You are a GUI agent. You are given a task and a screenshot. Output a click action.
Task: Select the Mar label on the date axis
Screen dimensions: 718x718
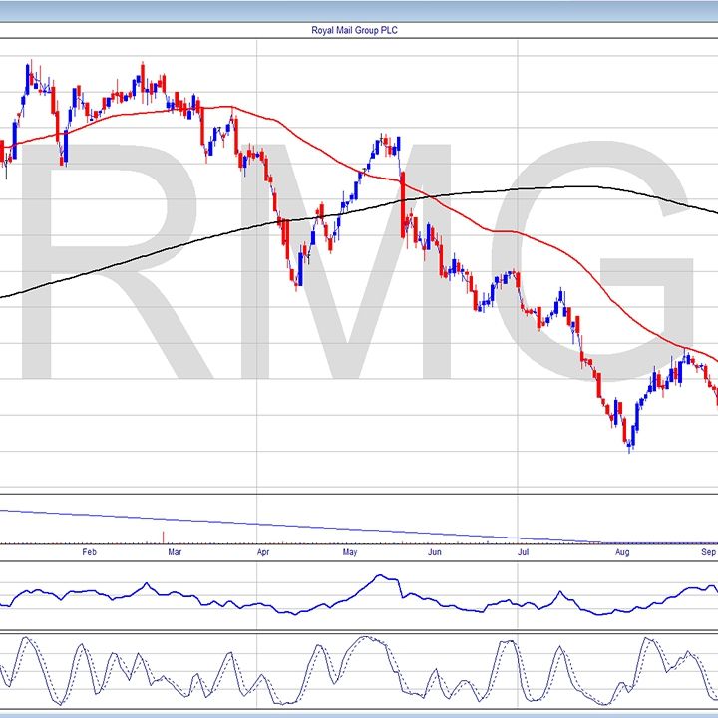[175, 551]
